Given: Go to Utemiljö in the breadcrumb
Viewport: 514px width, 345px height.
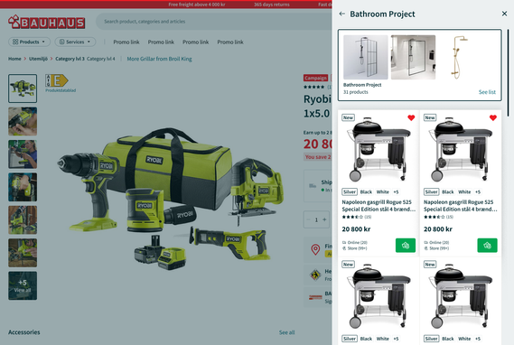Looking at the screenshot, I should [38, 59].
